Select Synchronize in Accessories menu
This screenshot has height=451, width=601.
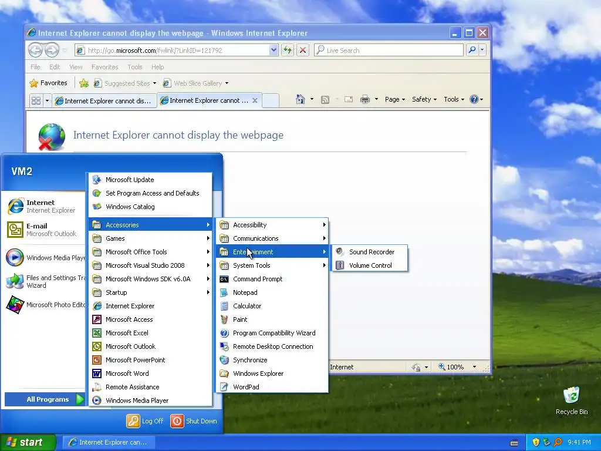pyautogui.click(x=272, y=360)
